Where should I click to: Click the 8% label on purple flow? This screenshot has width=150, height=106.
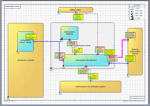86,14
